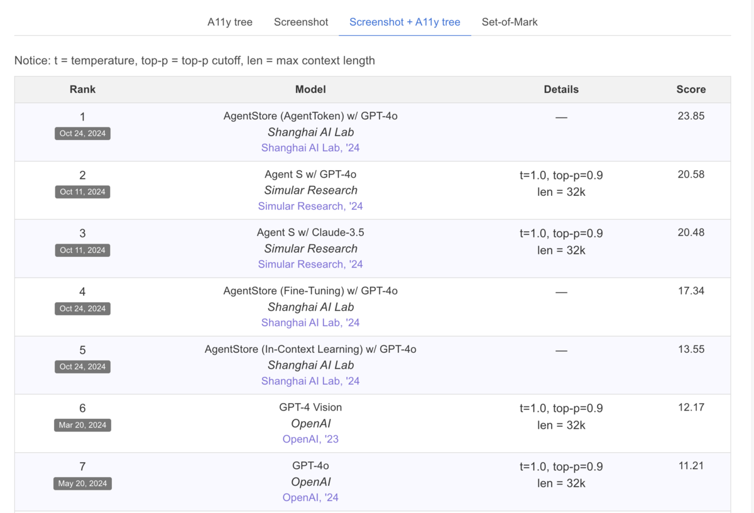
Task: Click the score 13.55
Action: 691,349
